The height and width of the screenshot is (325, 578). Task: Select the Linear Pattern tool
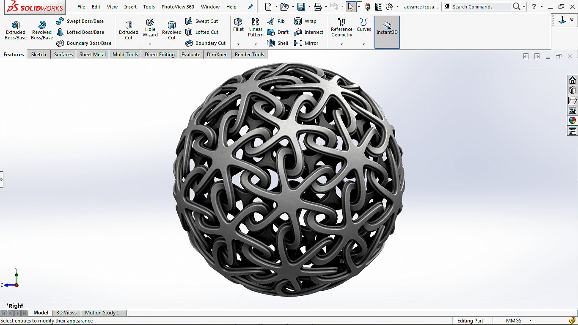pyautogui.click(x=256, y=28)
